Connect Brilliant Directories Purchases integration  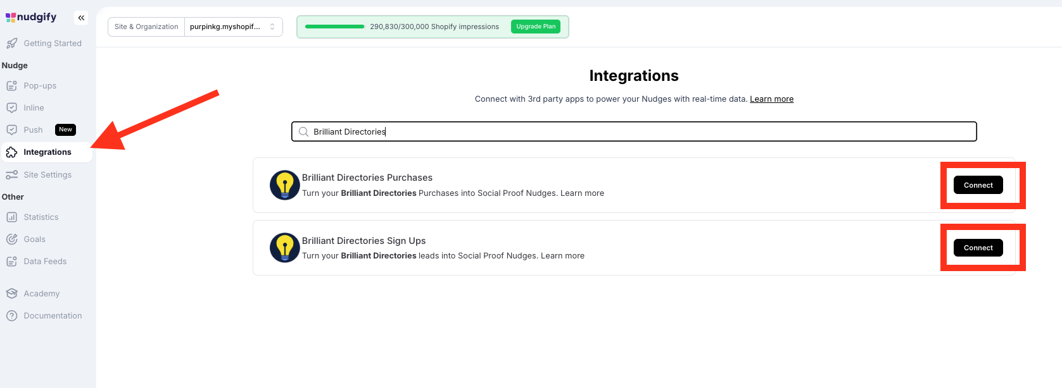[x=978, y=185]
